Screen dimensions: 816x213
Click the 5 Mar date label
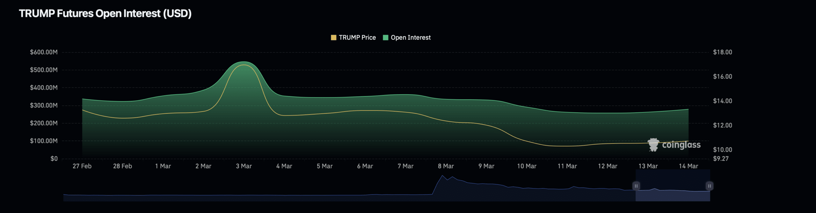(325, 166)
